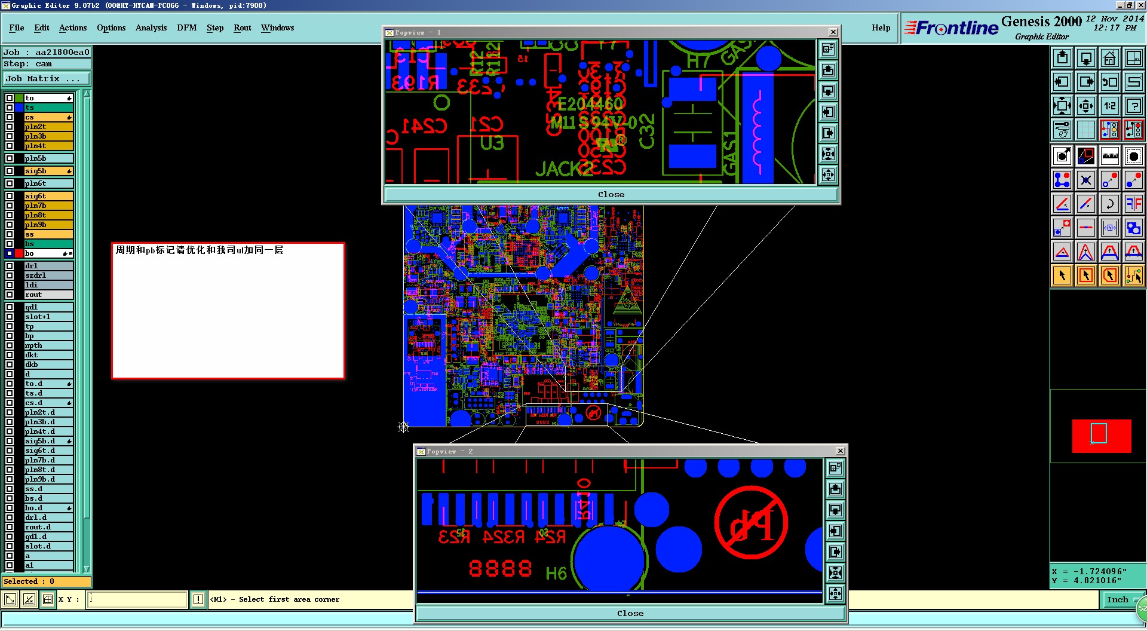
Task: Select layer name sig6t
Action: coord(48,196)
